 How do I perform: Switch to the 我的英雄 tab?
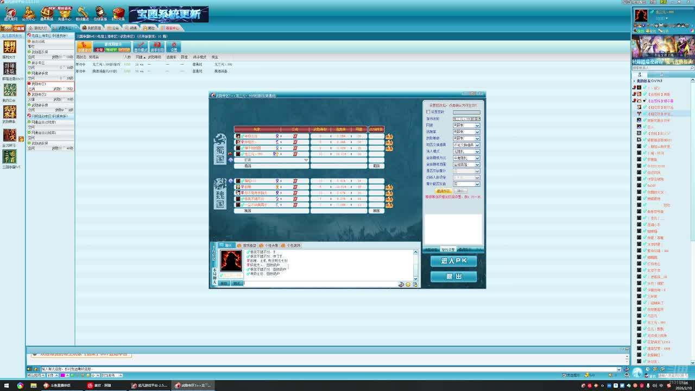(x=92, y=28)
